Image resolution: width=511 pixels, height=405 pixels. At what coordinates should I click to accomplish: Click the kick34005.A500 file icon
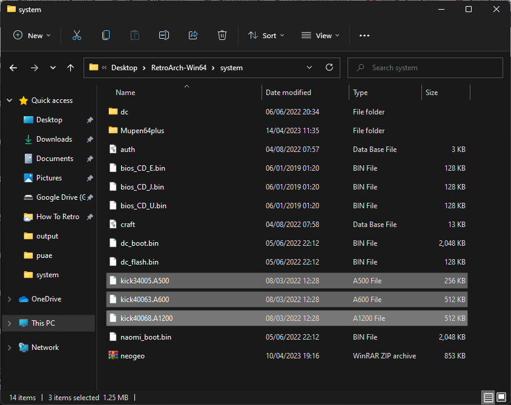tap(113, 280)
